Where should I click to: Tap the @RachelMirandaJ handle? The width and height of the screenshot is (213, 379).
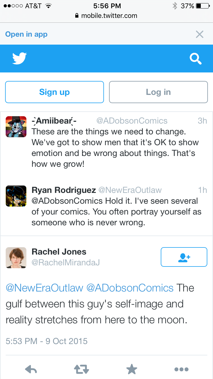click(66, 263)
